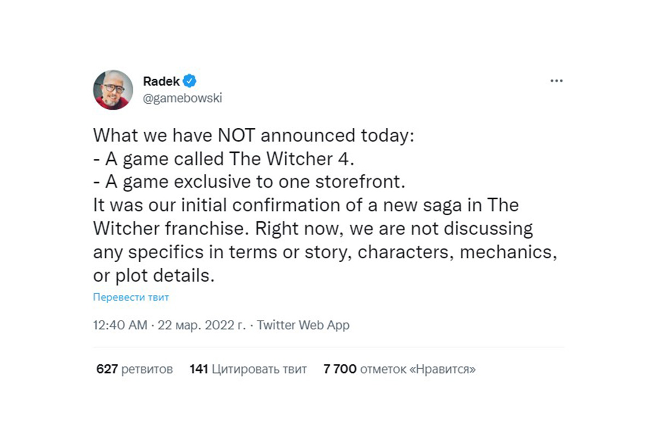Click the 'or plot details.' text line
Viewport: 656px width, 437px height.
pos(151,276)
